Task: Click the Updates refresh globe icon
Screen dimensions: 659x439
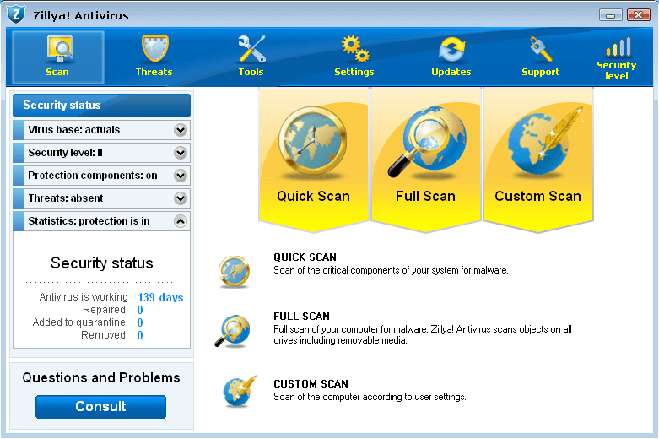Action: coord(451,51)
